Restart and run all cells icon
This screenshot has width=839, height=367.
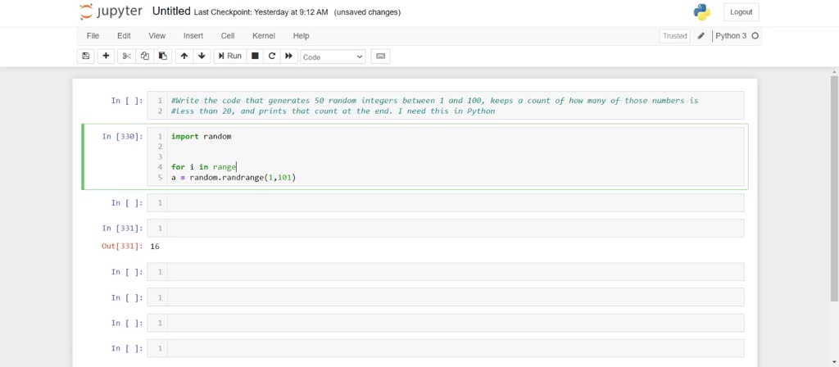pyautogui.click(x=288, y=57)
